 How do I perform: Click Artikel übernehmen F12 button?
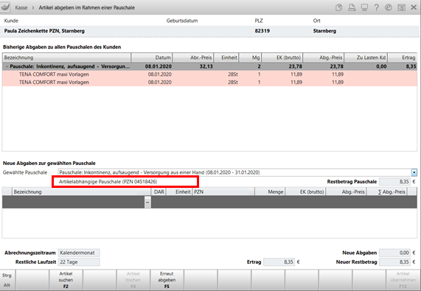click(x=403, y=280)
